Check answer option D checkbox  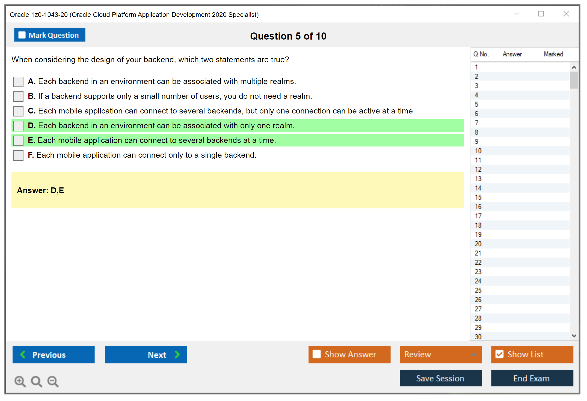18,126
